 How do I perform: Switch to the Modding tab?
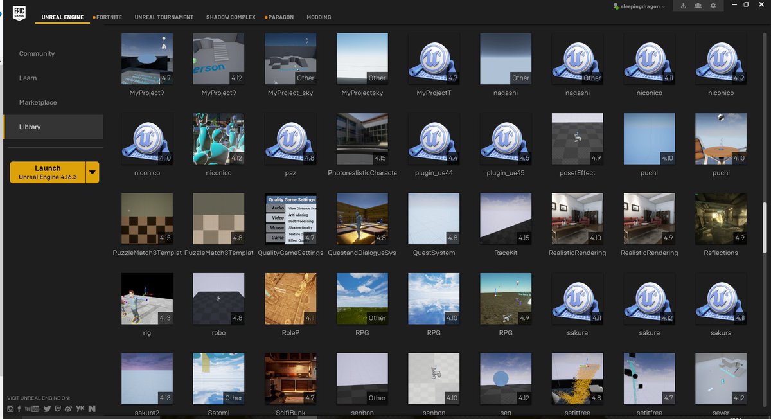pyautogui.click(x=319, y=17)
